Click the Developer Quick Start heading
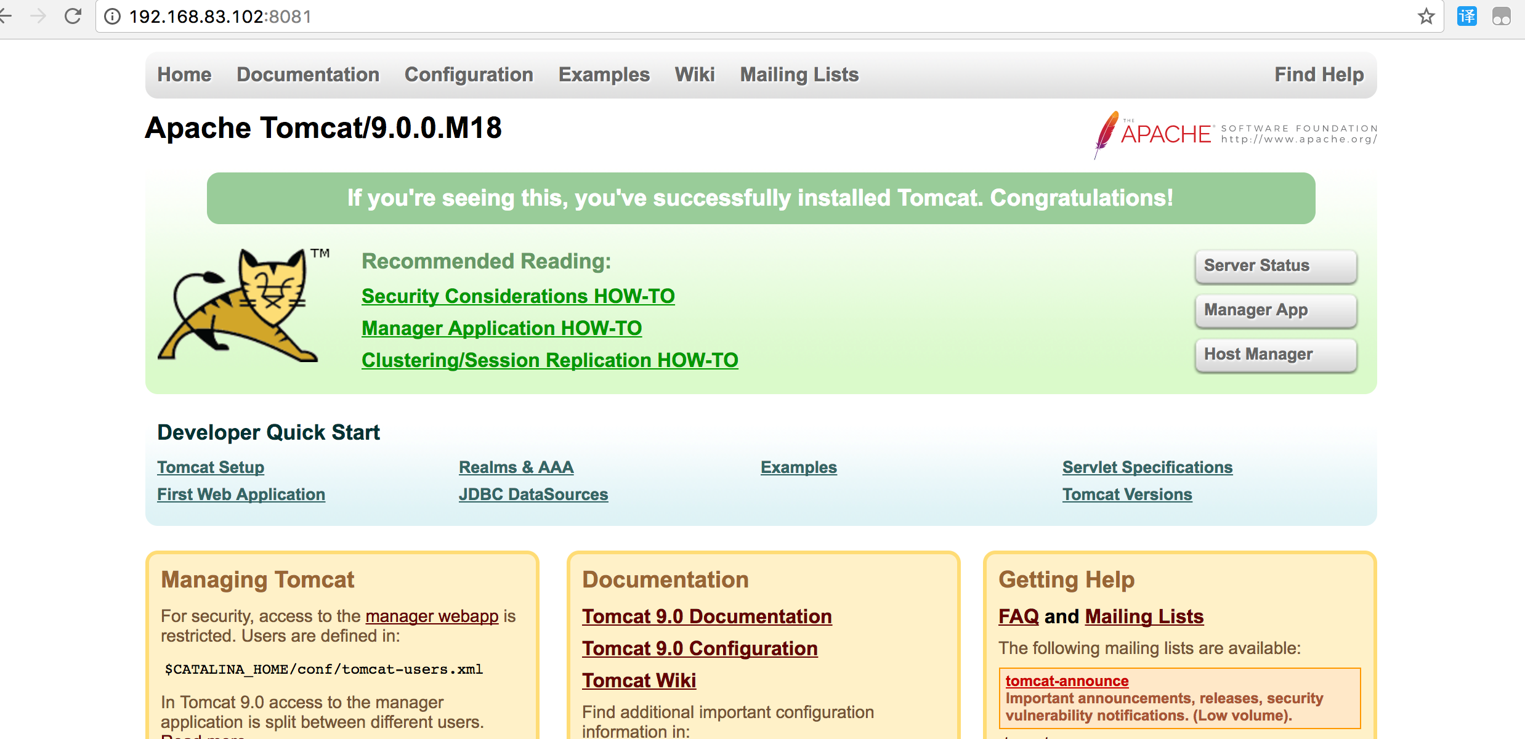The height and width of the screenshot is (739, 1525). (269, 432)
